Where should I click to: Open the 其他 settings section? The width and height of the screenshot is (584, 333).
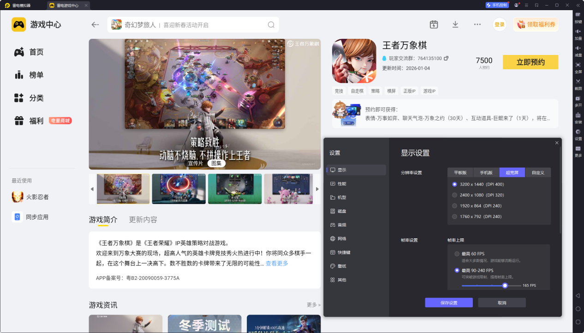pos(356,280)
